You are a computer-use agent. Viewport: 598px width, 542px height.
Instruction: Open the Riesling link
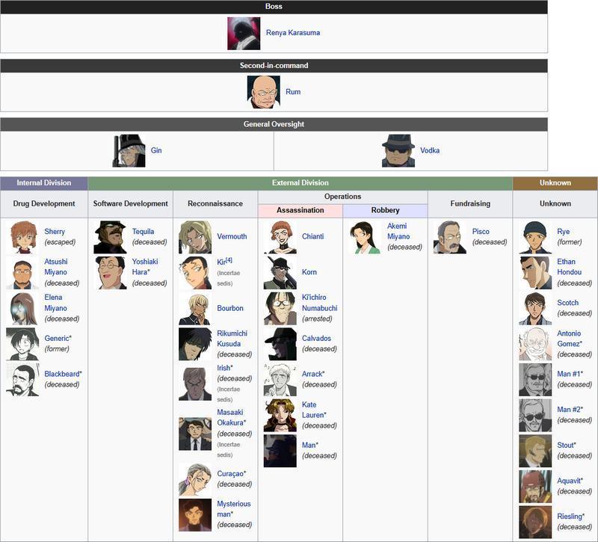pos(570,517)
